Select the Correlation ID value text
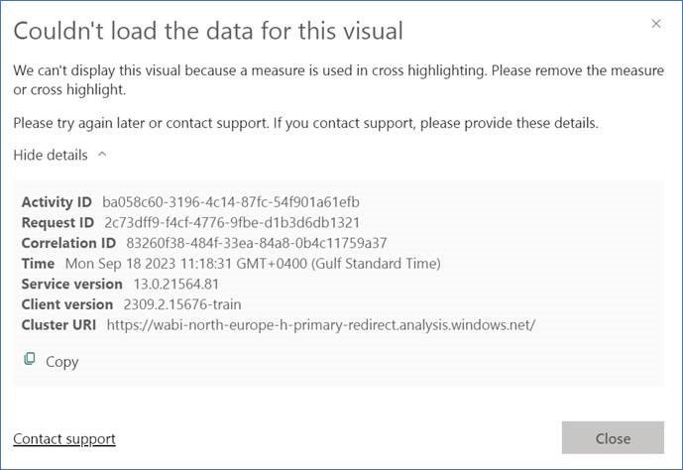Screen dimensions: 683x470 (x=257, y=243)
